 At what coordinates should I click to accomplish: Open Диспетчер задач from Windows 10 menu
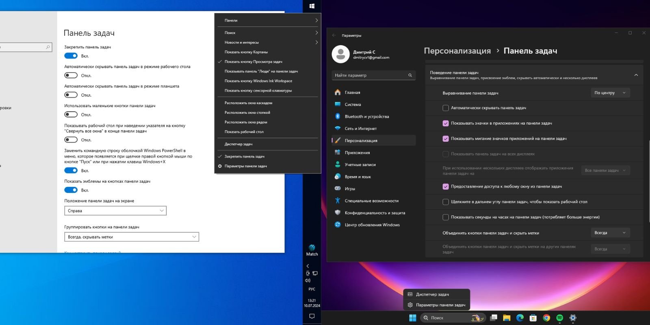click(268, 144)
